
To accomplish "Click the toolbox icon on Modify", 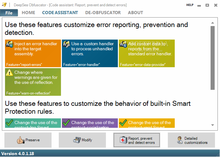I will pos(77,140).
